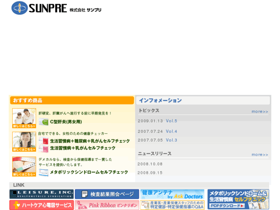Open the Pink Ribbon ピンクリボン banner

[x=107, y=205]
